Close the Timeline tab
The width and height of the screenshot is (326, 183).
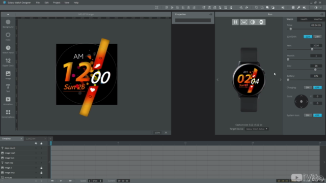coord(21,139)
